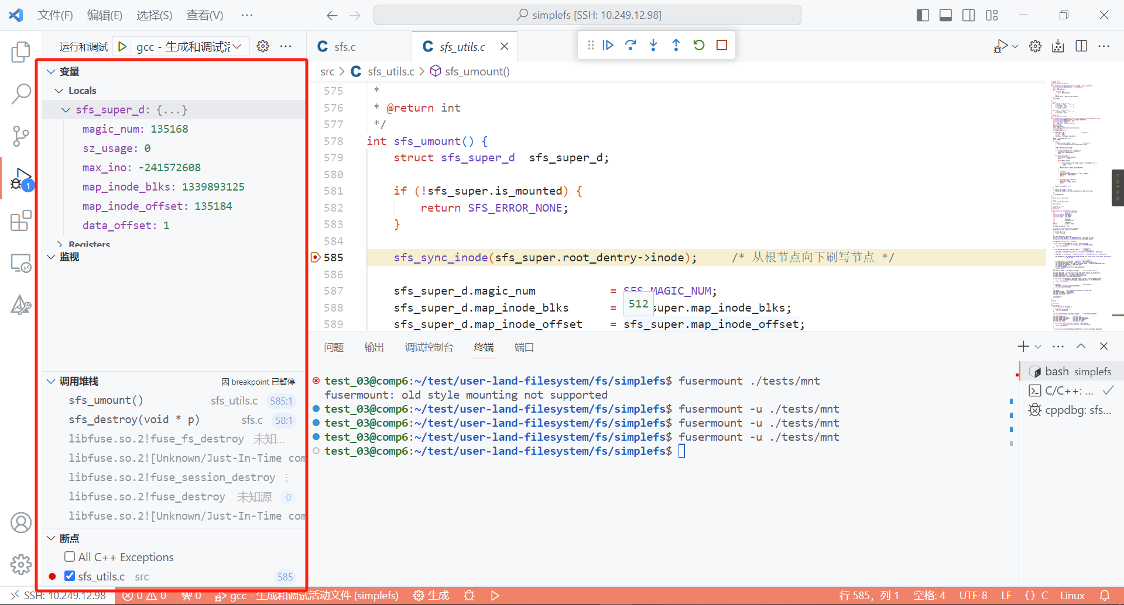
Task: Enable All C++ Exceptions breakpoint checkbox
Action: (x=70, y=556)
